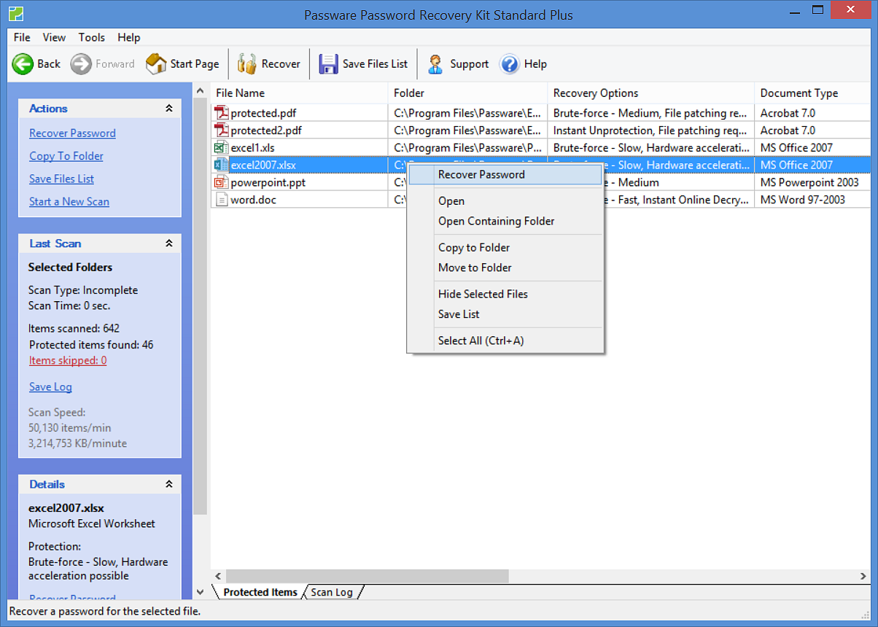The image size is (878, 627).
Task: Click the red Items skipped: 0 link
Action: (68, 361)
